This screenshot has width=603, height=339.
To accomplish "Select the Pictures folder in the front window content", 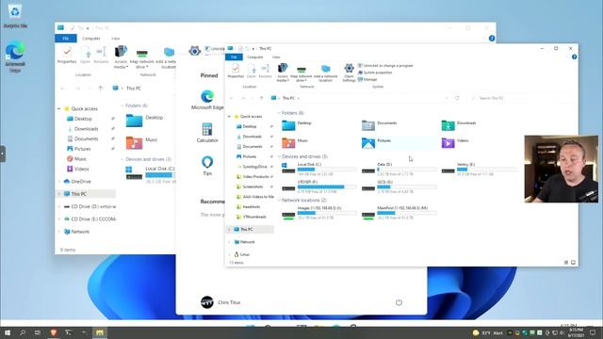I will click(398, 142).
